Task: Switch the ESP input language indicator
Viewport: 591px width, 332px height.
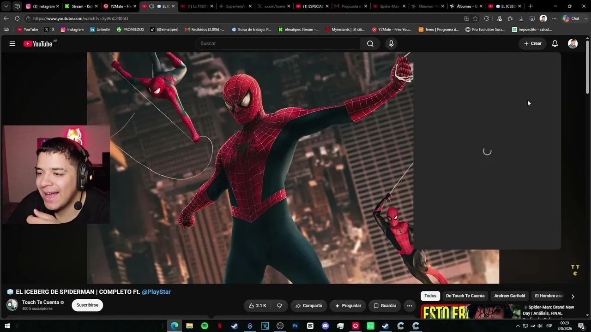Action: point(549,326)
